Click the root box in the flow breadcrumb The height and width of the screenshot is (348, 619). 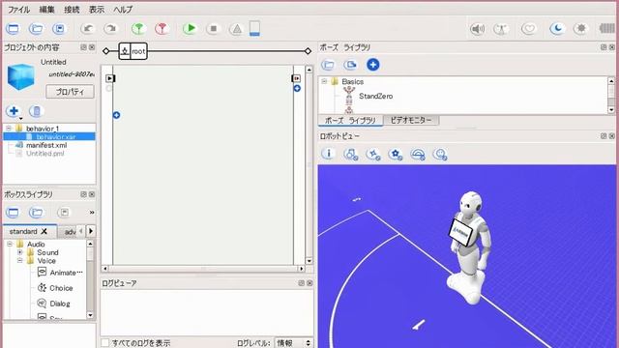click(133, 51)
